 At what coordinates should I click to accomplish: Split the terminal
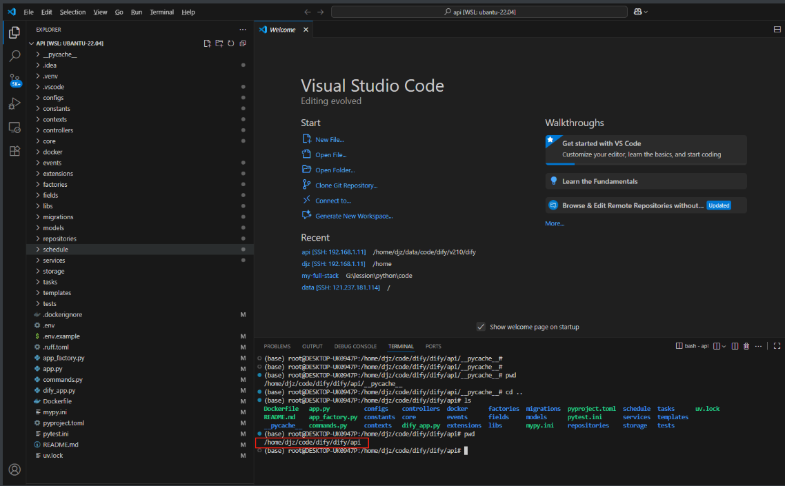(735, 346)
